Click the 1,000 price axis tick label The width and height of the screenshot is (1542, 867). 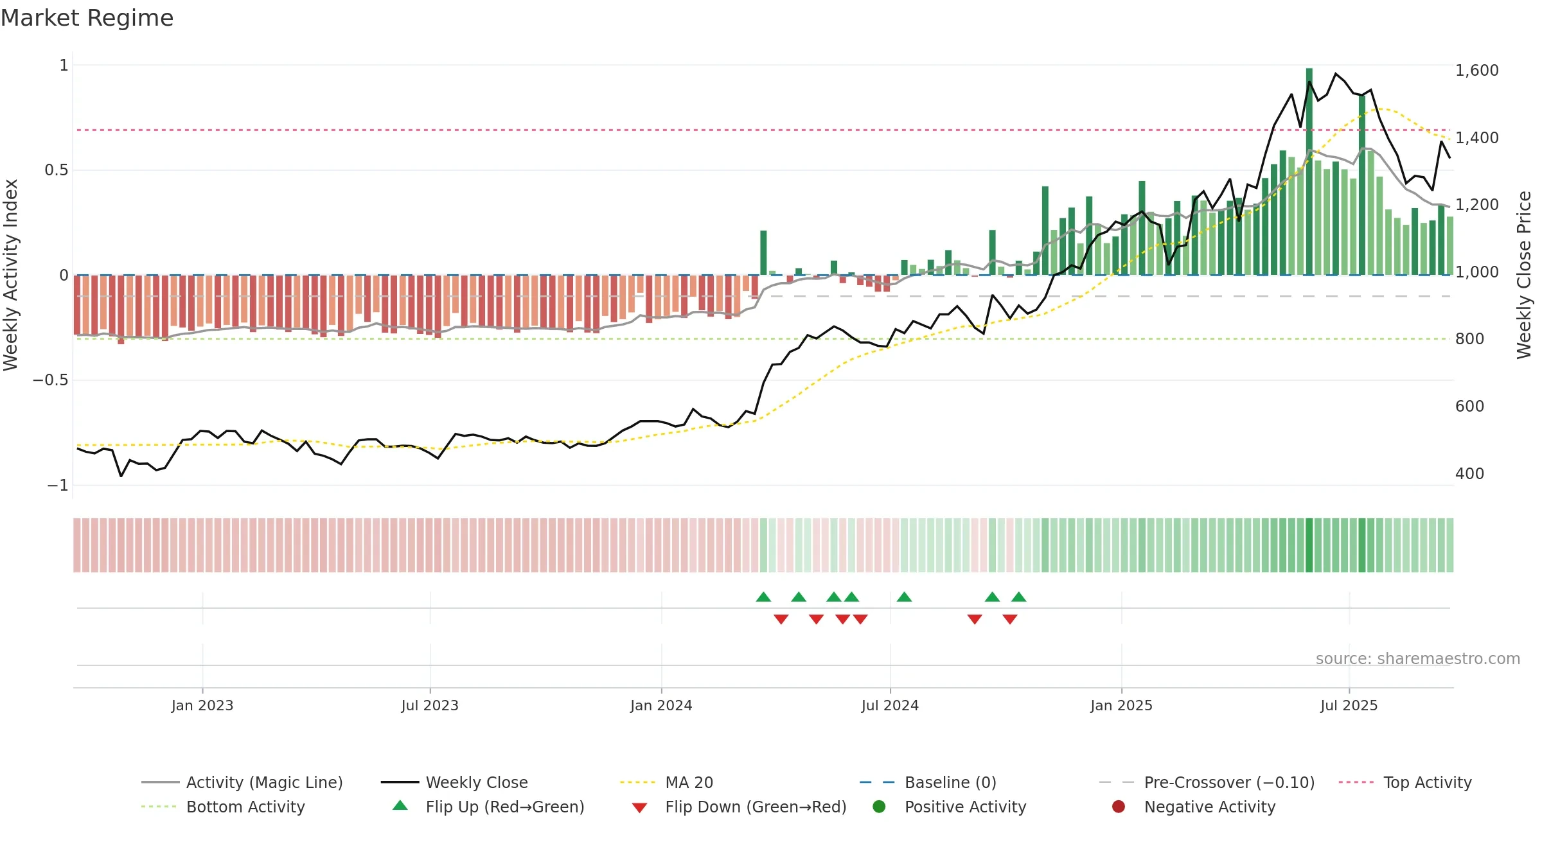click(x=1477, y=272)
